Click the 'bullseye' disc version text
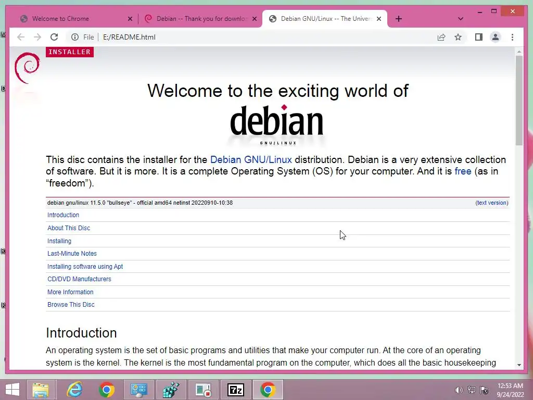 [139, 203]
